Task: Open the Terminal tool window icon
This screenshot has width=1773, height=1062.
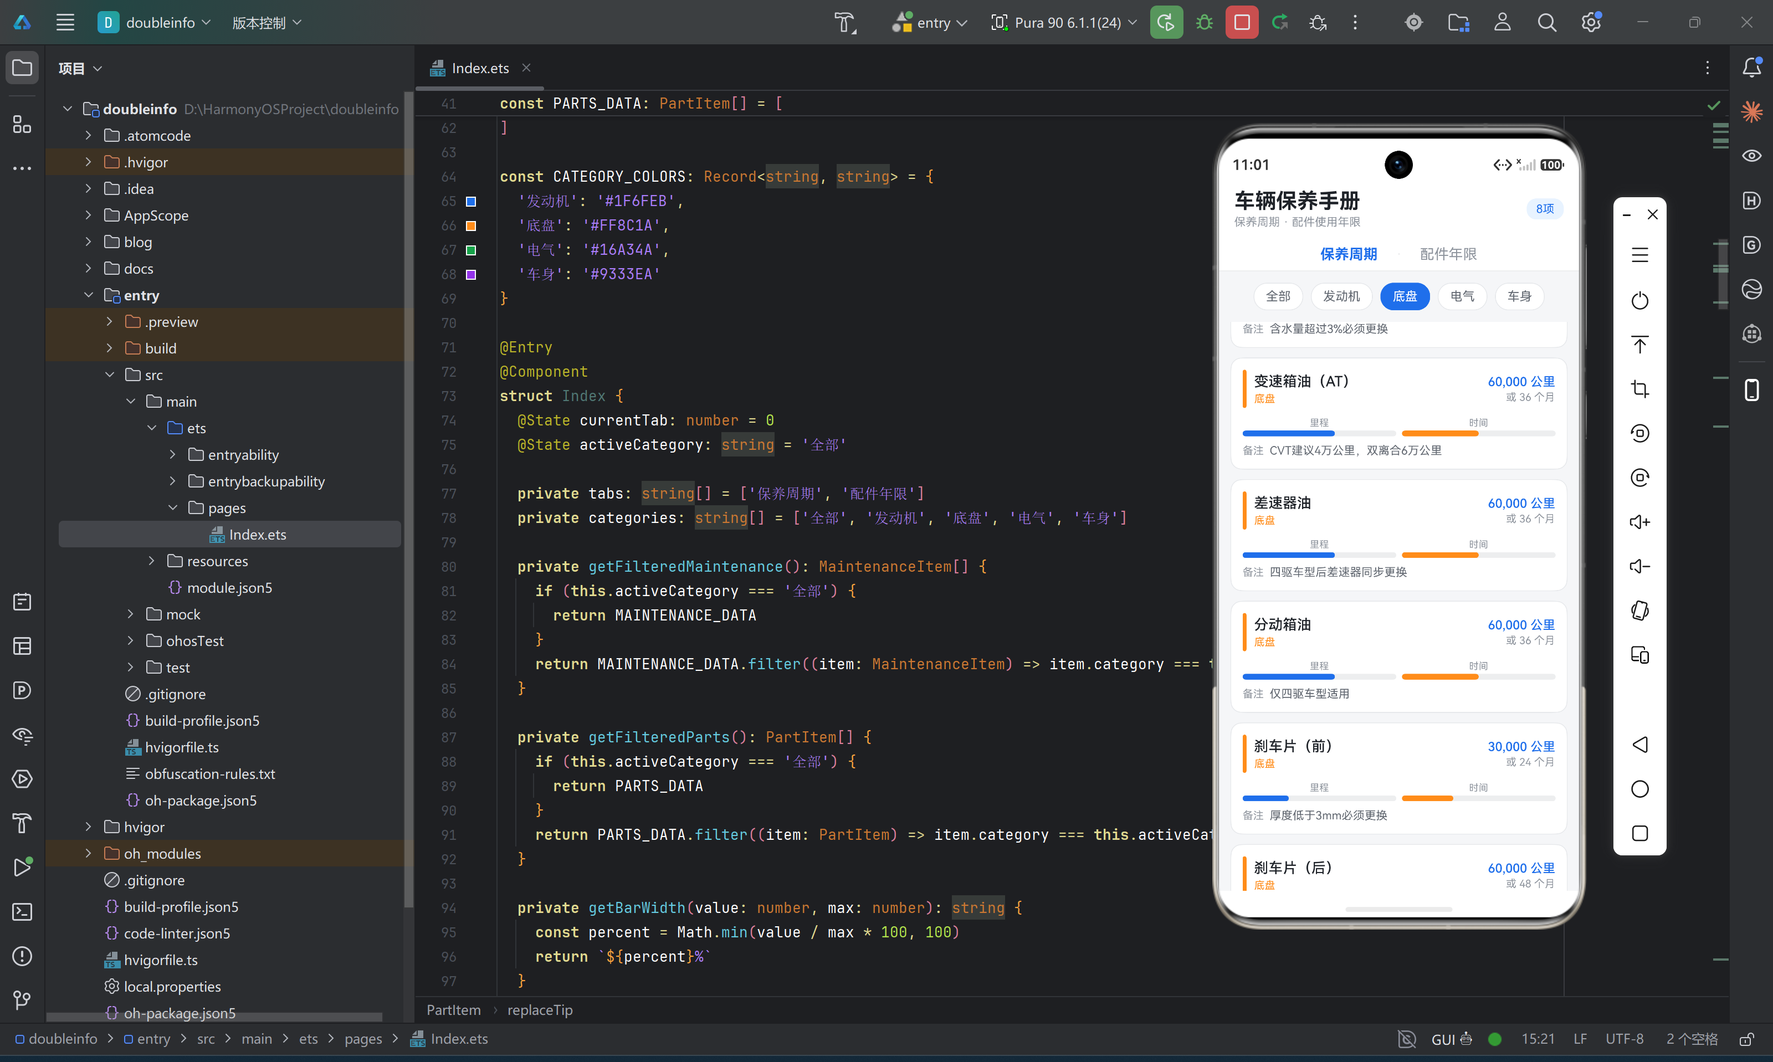Action: (x=22, y=911)
